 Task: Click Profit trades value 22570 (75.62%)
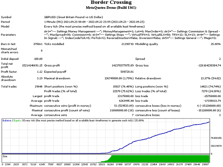point(123,91)
